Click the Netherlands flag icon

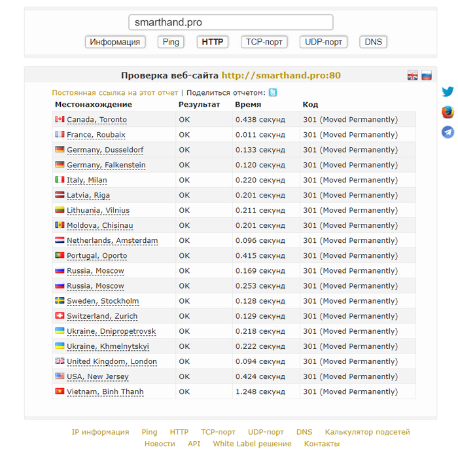point(60,240)
